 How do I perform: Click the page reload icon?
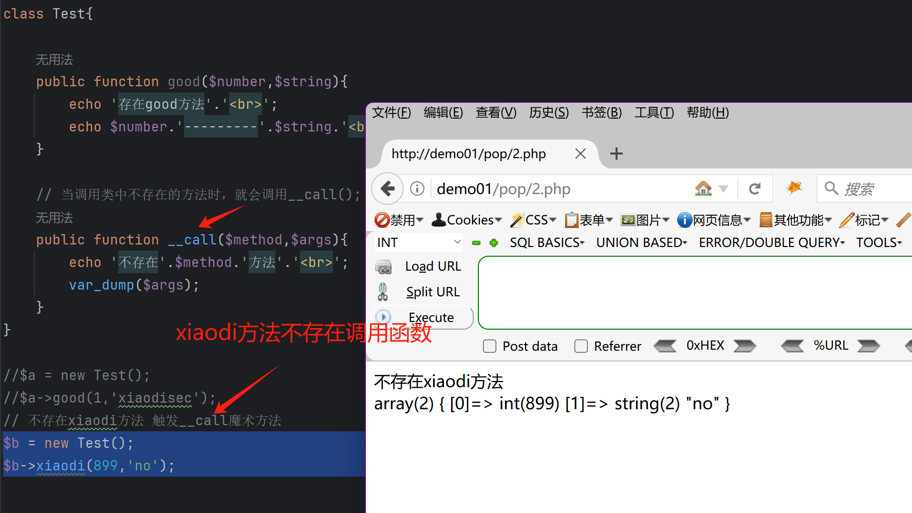point(754,189)
